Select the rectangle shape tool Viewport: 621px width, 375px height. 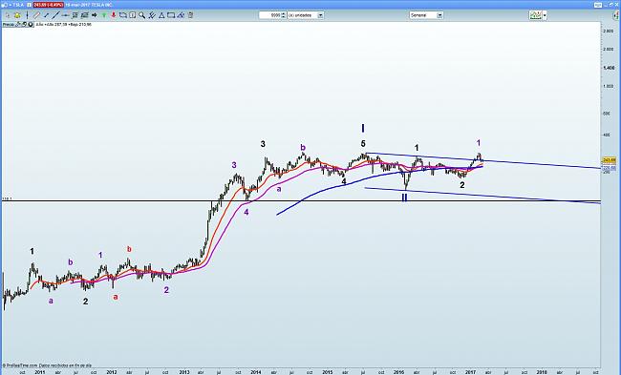(x=123, y=15)
